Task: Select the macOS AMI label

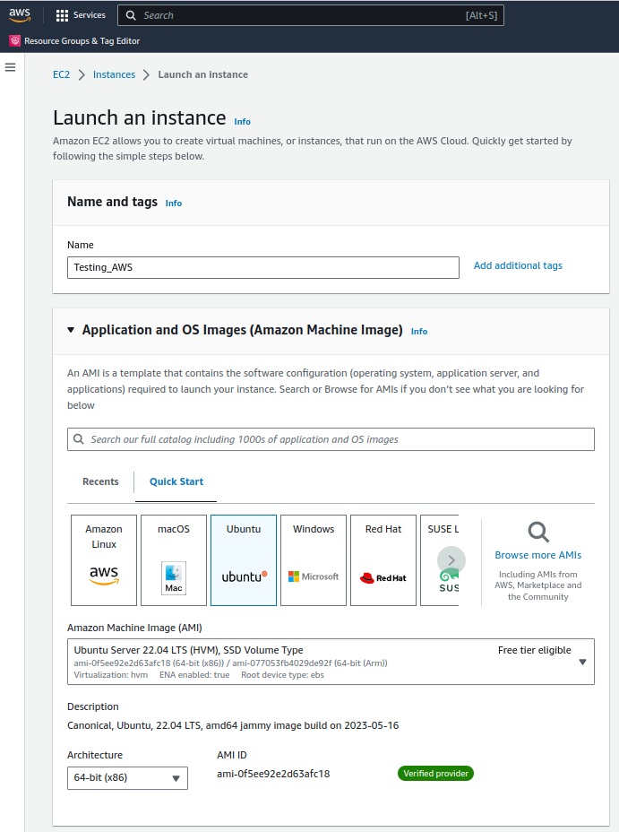Action: (x=174, y=529)
